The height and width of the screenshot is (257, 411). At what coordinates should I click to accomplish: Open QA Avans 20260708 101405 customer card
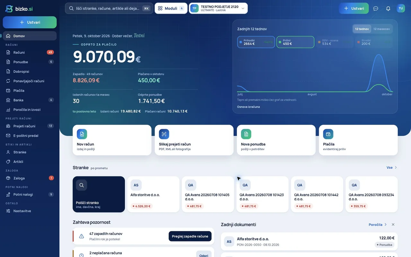pyautogui.click(x=208, y=194)
